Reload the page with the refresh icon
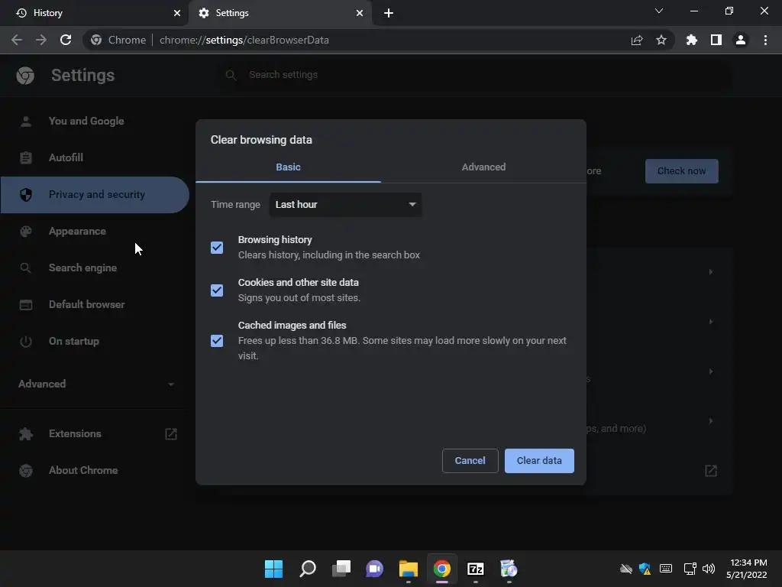Image resolution: width=782 pixels, height=587 pixels. point(66,40)
